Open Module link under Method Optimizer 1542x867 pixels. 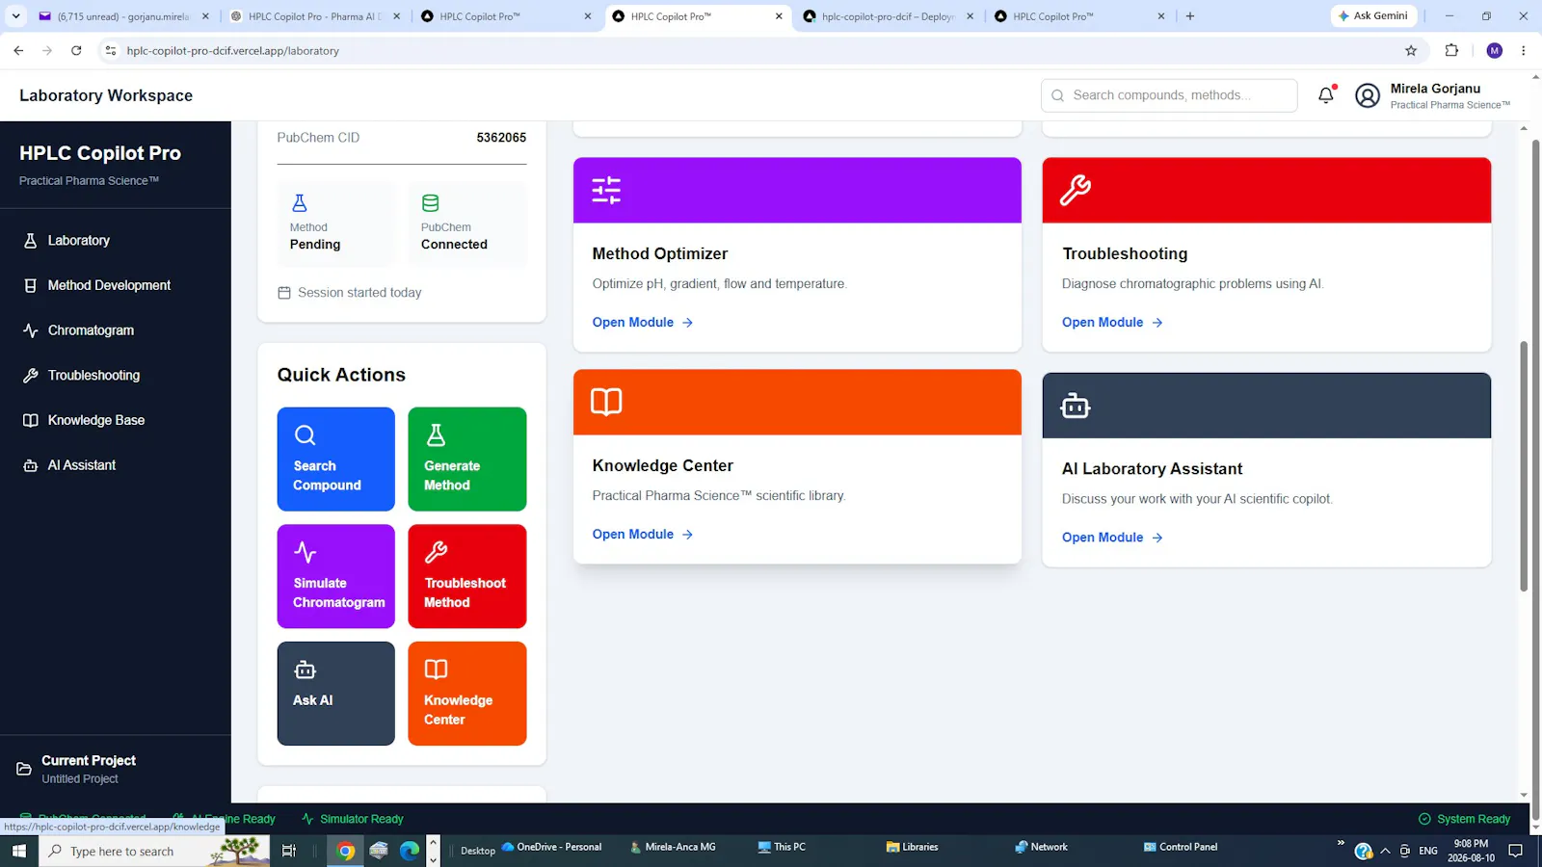pos(643,323)
